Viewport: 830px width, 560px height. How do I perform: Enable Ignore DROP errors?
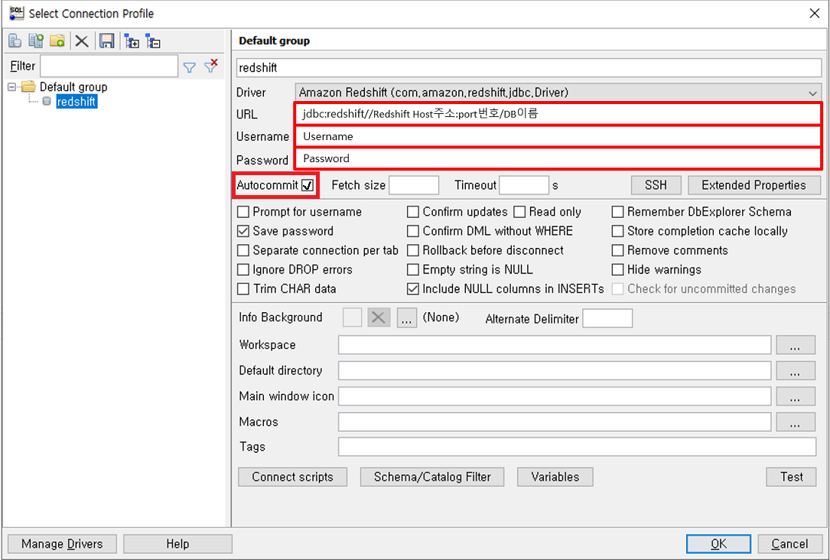tap(243, 269)
